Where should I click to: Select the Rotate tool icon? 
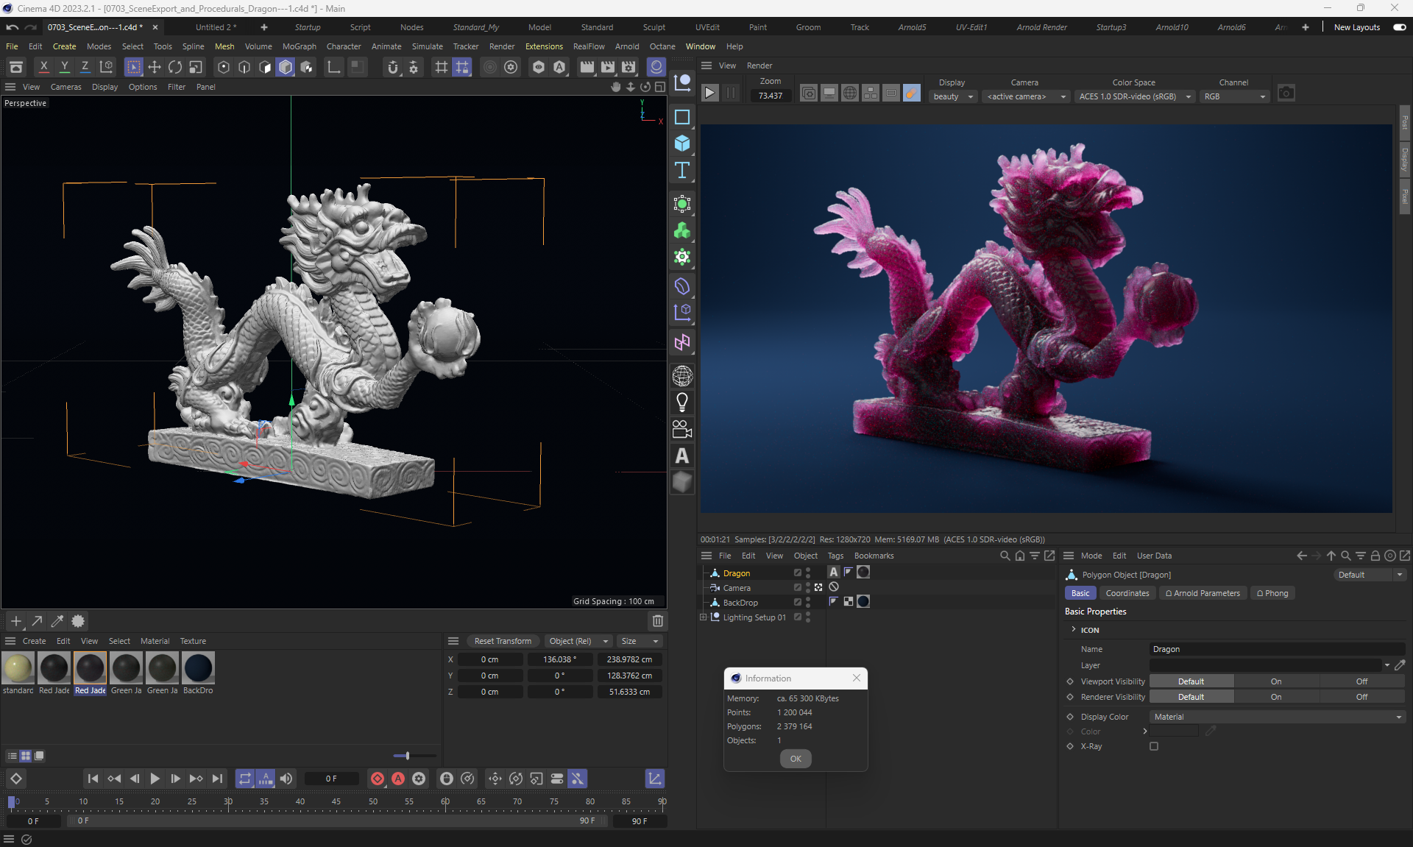click(175, 67)
